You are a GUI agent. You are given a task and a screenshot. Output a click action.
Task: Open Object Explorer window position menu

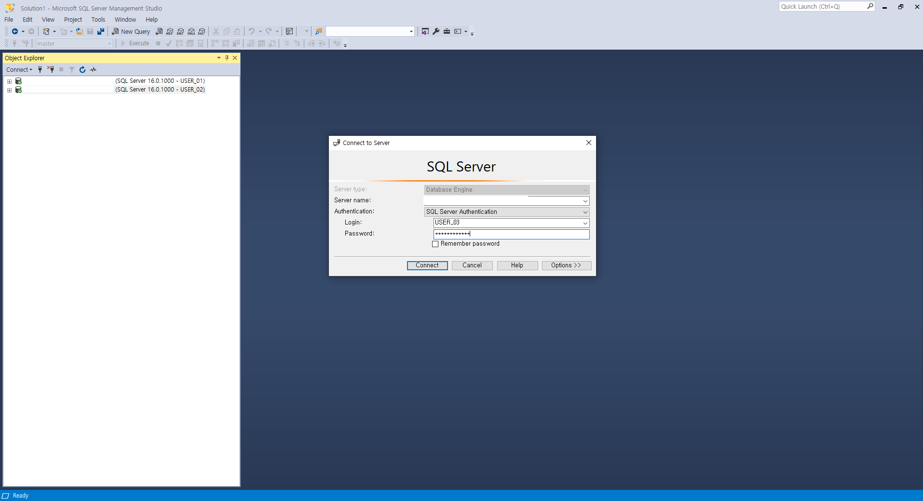click(x=218, y=58)
